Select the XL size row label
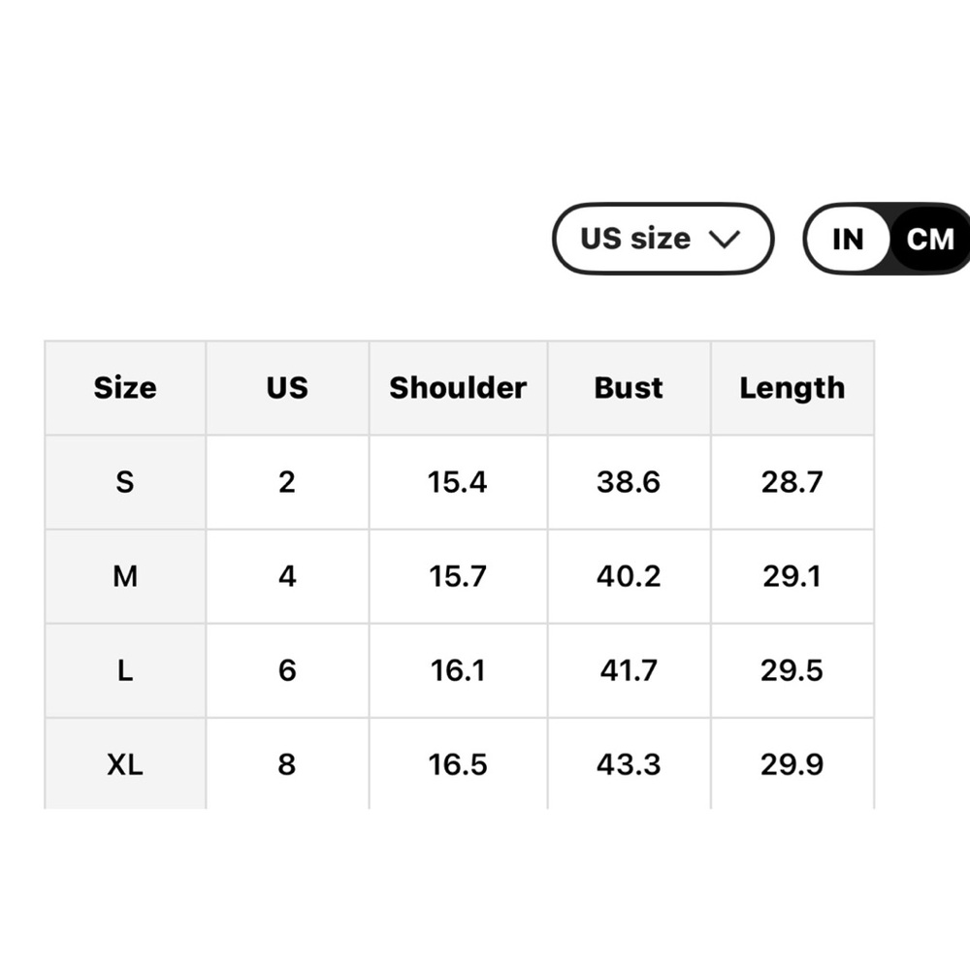Image resolution: width=970 pixels, height=970 pixels. [125, 764]
